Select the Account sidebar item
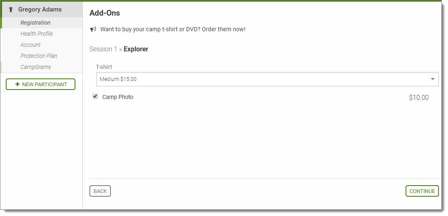 coord(30,45)
